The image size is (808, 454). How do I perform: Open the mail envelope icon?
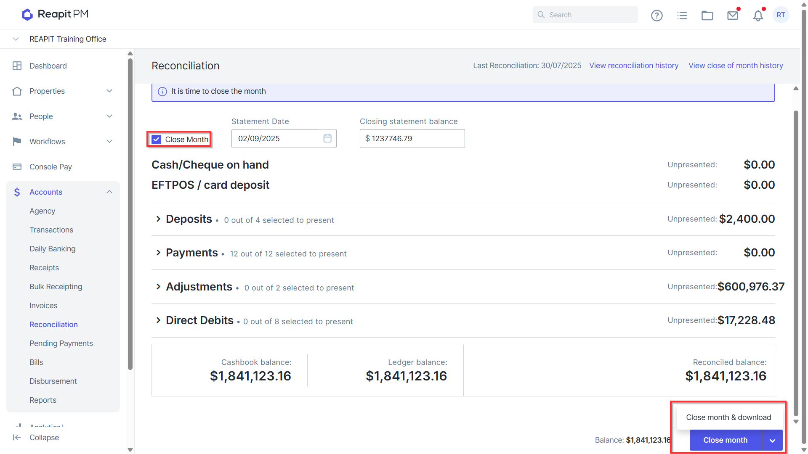pos(733,15)
